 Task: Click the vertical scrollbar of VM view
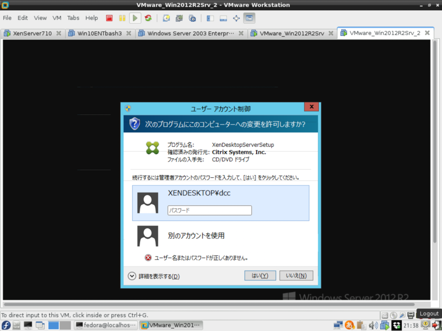click(435, 141)
